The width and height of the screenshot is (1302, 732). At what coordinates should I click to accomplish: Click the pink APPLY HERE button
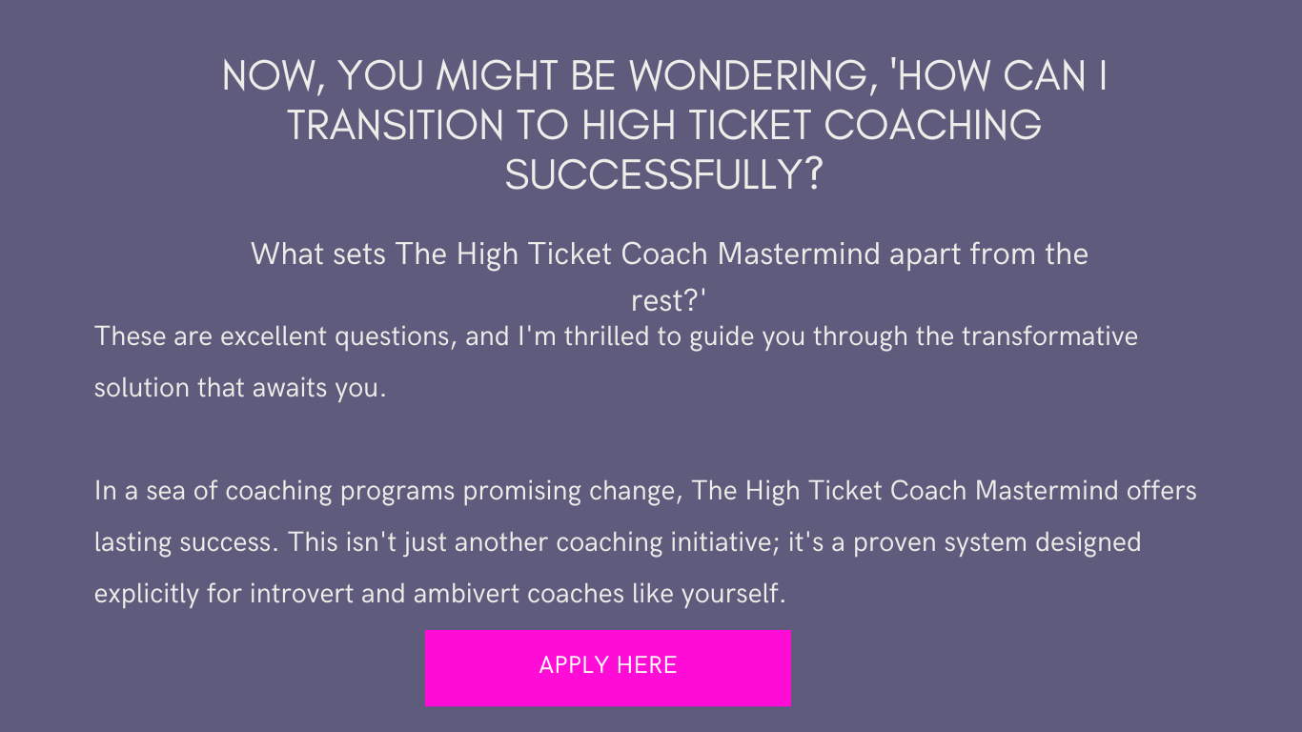(x=607, y=667)
